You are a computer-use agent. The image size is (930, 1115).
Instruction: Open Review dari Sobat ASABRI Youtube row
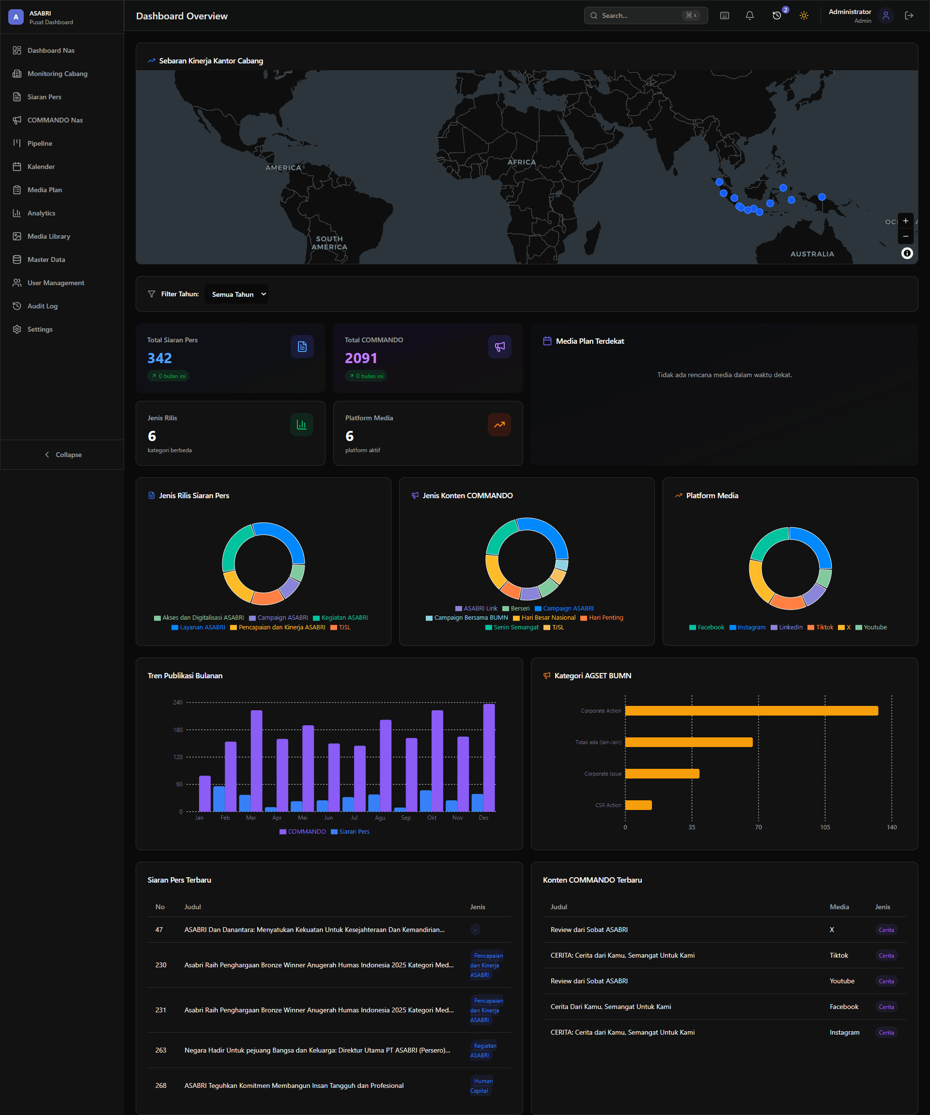tap(725, 981)
